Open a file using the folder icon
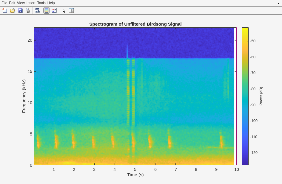 tap(13, 10)
